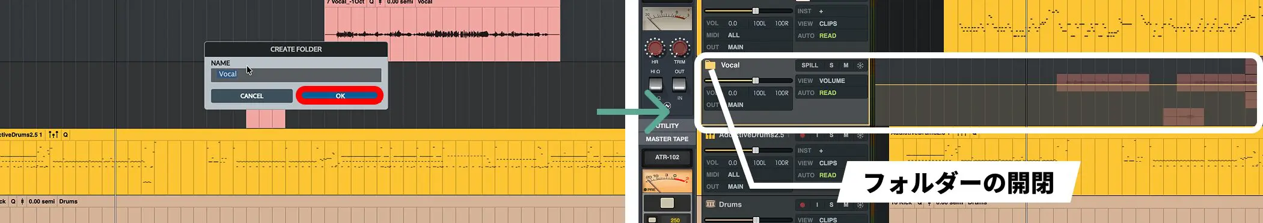Solo the Vocal folder track
This screenshot has height=223, width=1263.
[x=831, y=65]
